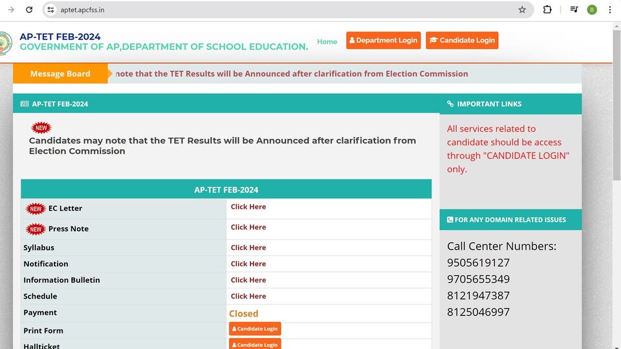621x349 pixels.
Task: Open the Click Here link for Notification
Action: pos(248,264)
